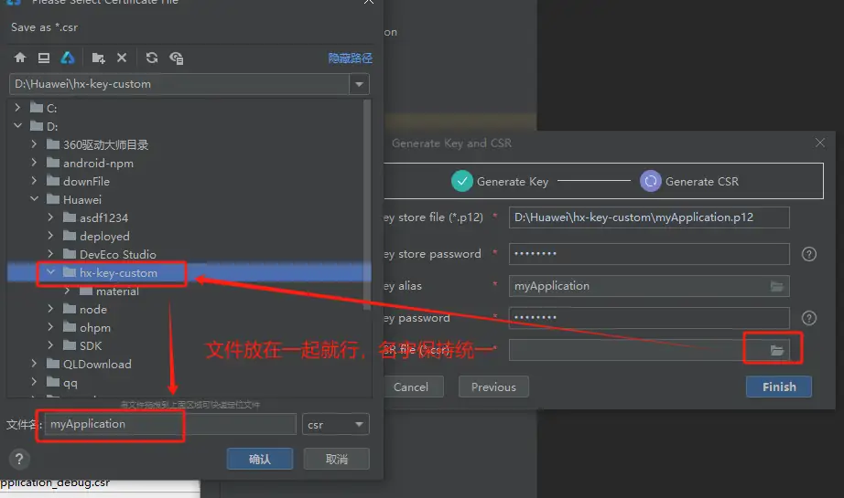
Task: Click the desktop directory icon
Action: (43, 58)
